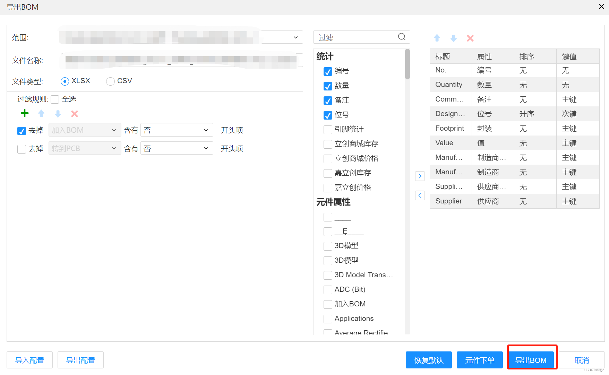Uncheck 备注 statistic

(x=328, y=101)
